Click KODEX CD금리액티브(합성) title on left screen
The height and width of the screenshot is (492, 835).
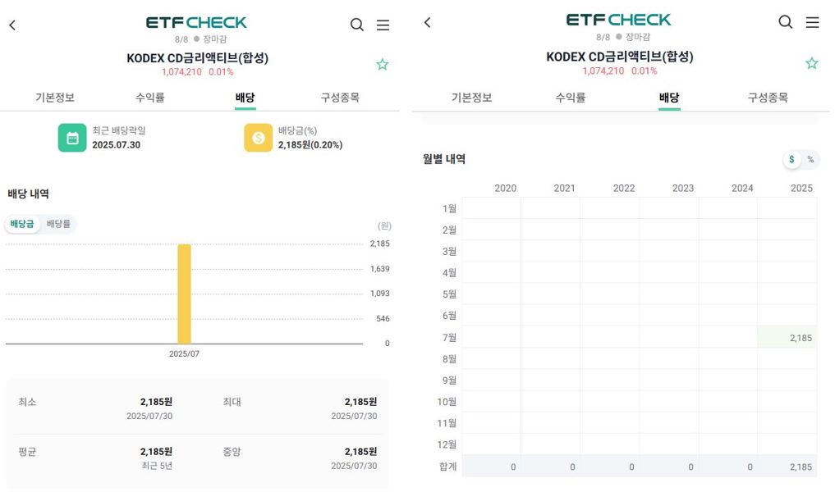pyautogui.click(x=198, y=58)
